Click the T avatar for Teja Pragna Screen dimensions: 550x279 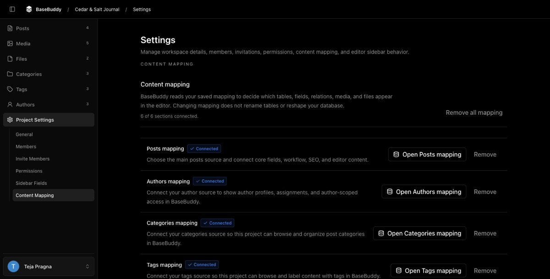(x=13, y=266)
